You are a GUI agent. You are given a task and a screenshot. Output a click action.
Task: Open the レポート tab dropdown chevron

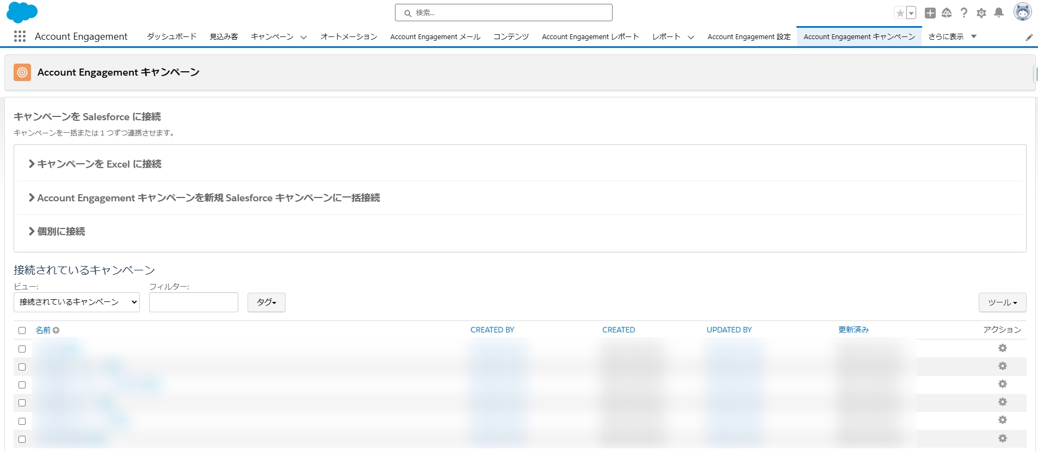pos(691,37)
